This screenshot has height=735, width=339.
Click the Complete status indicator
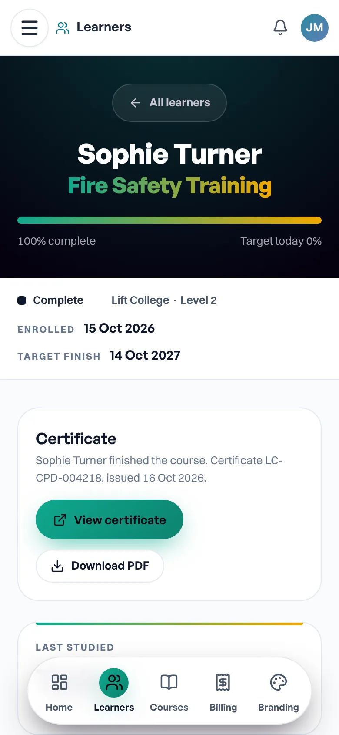click(50, 300)
